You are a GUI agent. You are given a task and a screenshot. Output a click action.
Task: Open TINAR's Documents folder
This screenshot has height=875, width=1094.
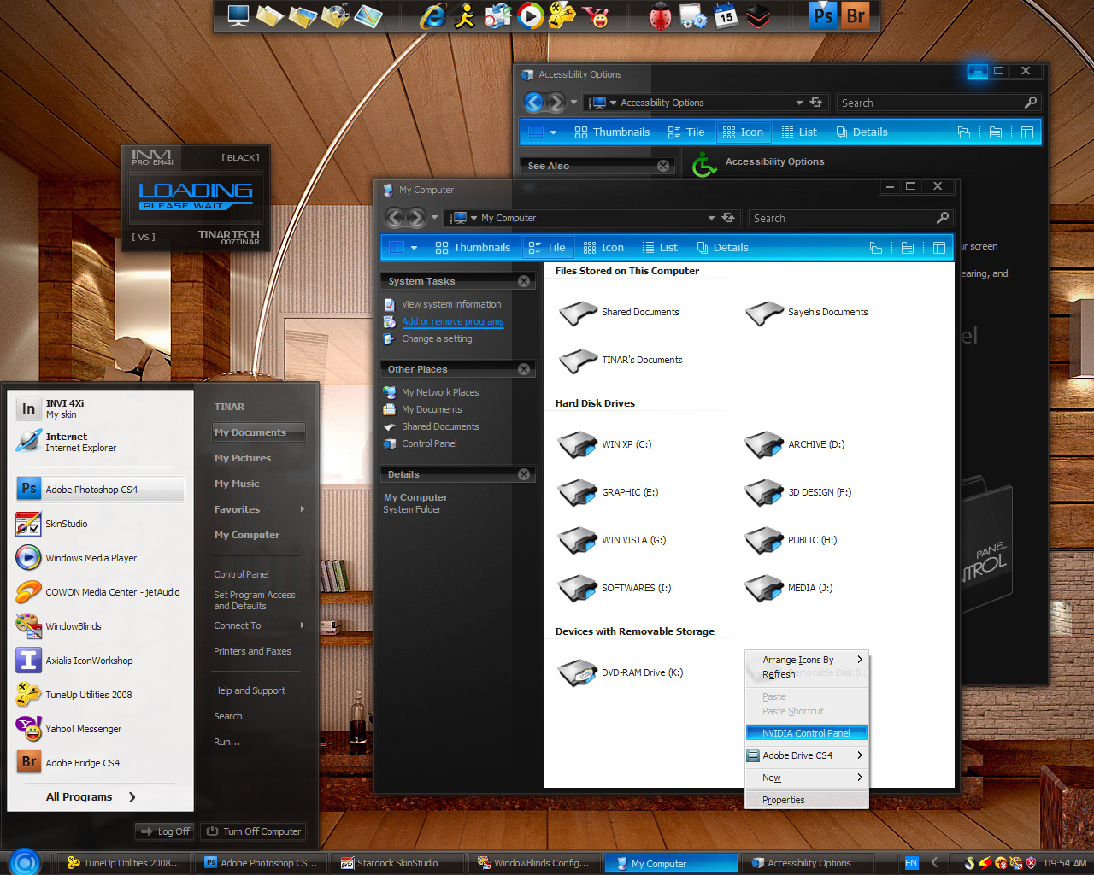click(621, 360)
